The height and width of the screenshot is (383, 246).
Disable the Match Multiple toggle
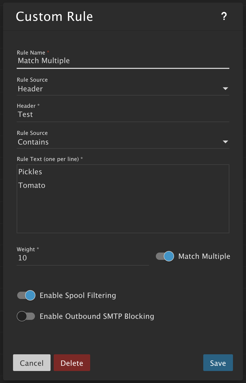165,256
